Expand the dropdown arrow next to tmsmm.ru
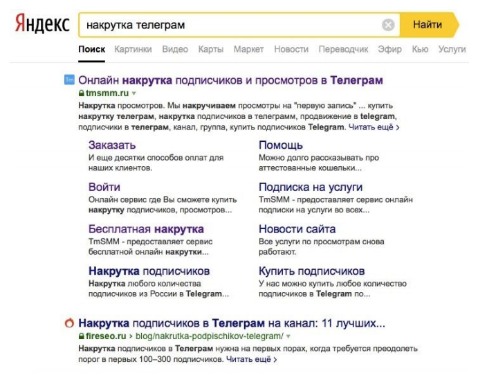Viewport: 478px width, 373px height. point(134,93)
